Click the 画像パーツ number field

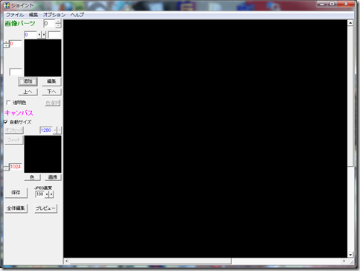(x=49, y=24)
